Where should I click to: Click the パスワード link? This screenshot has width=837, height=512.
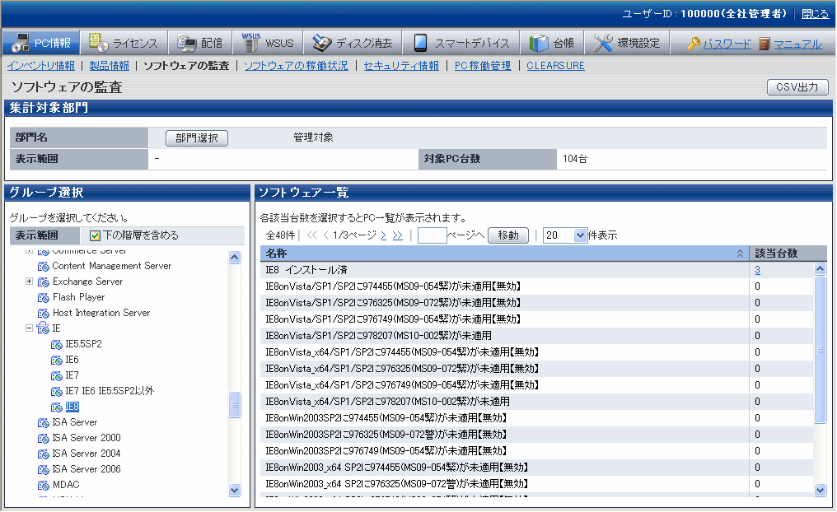point(726,44)
